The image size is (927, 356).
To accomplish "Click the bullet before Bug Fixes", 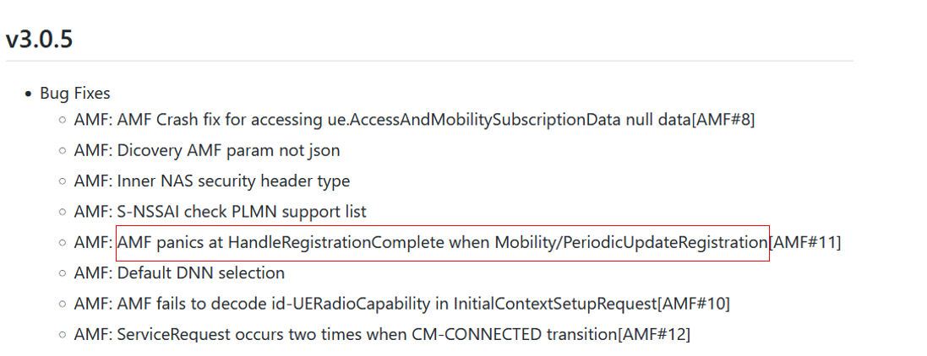I will [28, 94].
